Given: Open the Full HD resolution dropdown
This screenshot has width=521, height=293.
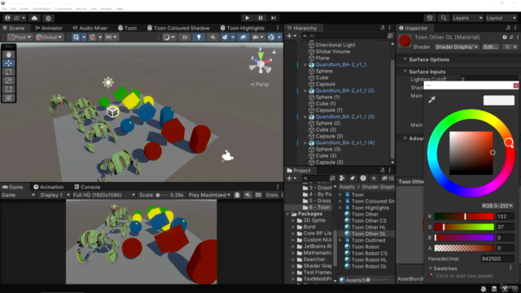Looking at the screenshot, I should (x=103, y=195).
